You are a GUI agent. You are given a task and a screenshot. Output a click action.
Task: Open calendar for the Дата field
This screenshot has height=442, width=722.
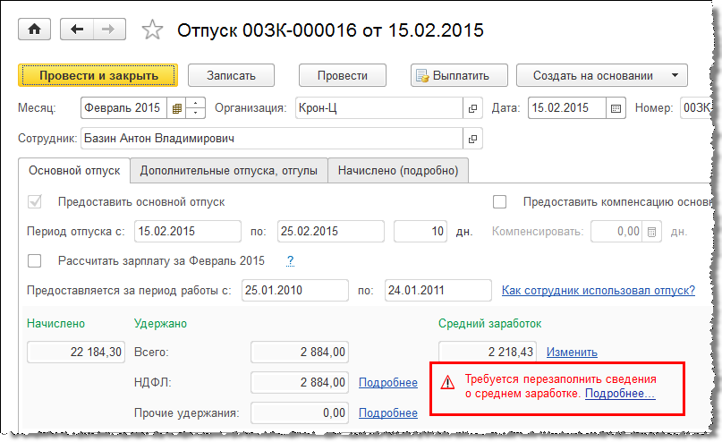click(x=616, y=108)
